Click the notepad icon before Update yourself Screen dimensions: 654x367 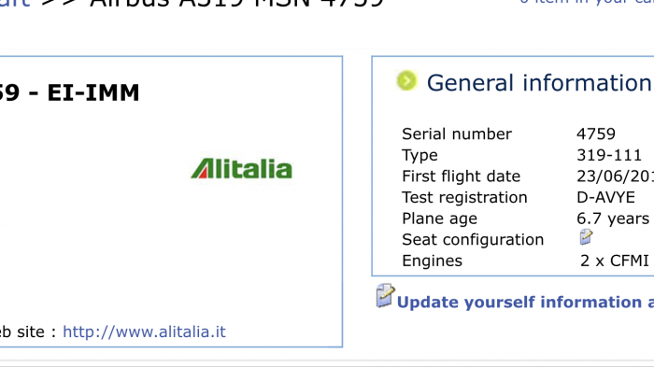point(385,296)
